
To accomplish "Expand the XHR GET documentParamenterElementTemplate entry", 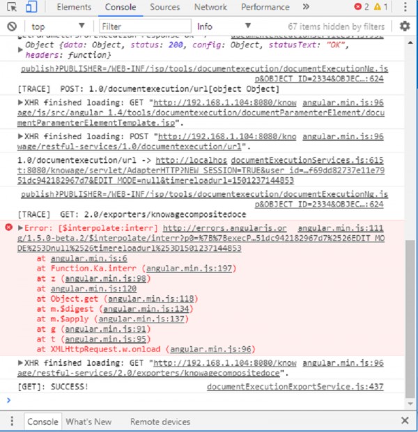I will coord(20,102).
